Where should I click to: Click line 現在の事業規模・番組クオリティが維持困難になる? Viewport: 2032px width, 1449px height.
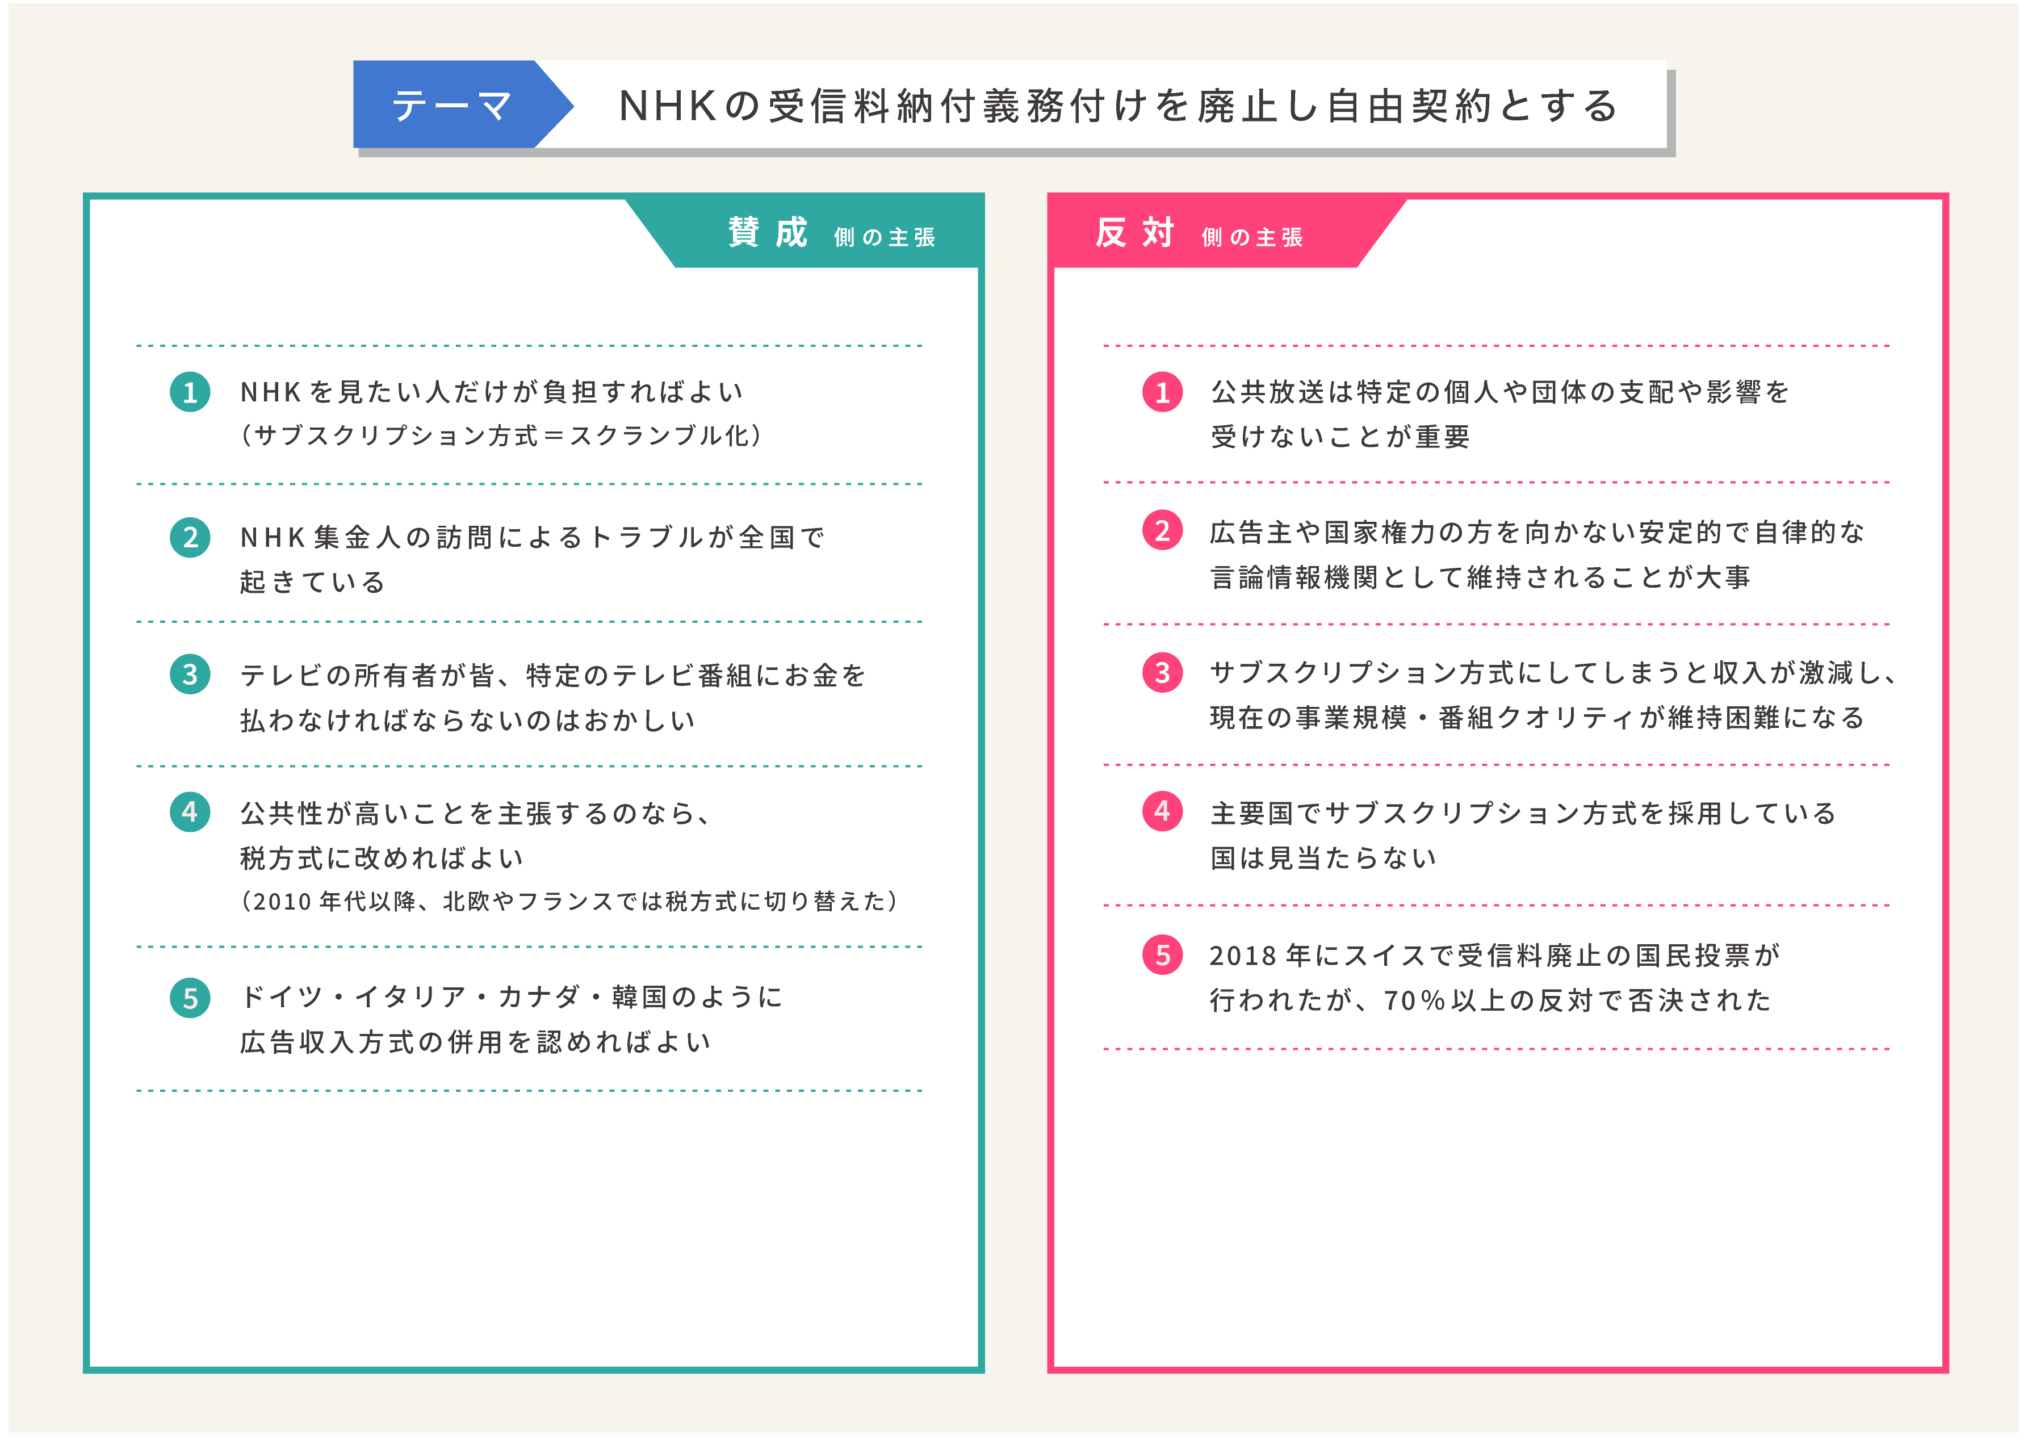(x=1537, y=717)
